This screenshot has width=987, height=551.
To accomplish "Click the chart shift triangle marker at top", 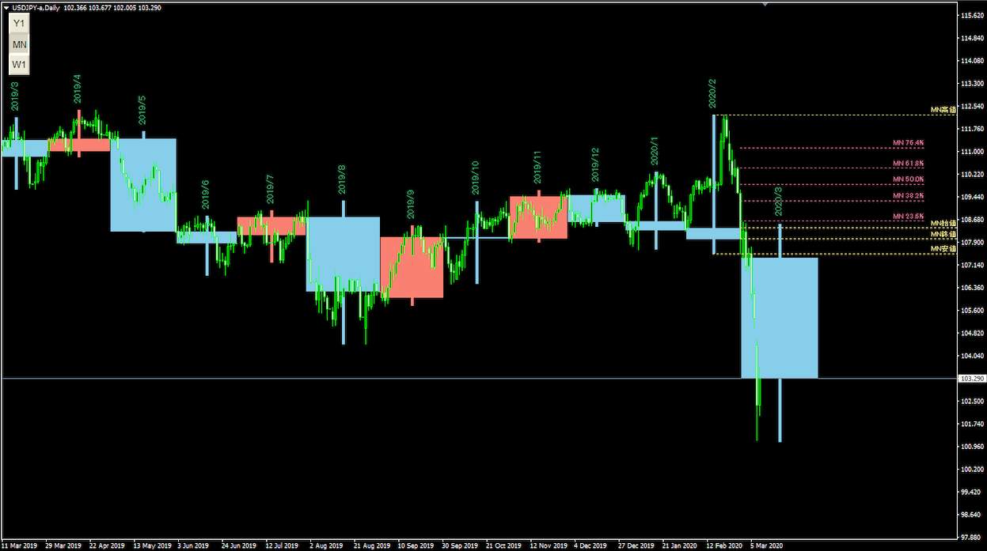I will 765,3.
